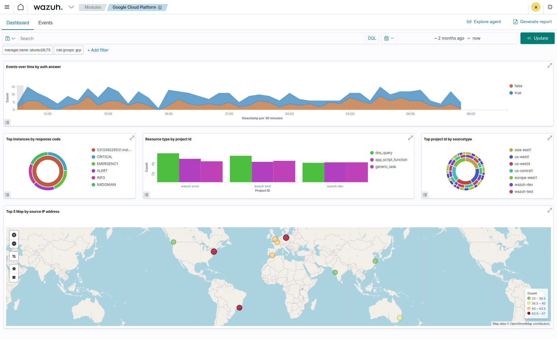
Task: Toggle legend of Resource type chart
Action: click(x=147, y=195)
